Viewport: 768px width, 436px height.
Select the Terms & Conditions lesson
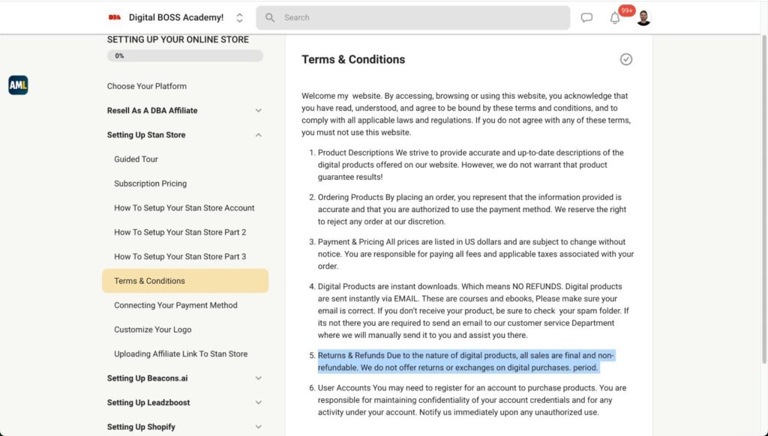pyautogui.click(x=185, y=281)
